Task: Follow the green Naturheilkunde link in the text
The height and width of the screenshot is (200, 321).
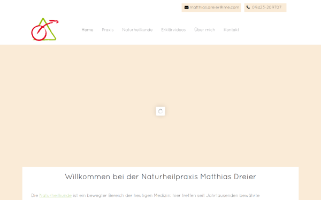Action: 56,196
